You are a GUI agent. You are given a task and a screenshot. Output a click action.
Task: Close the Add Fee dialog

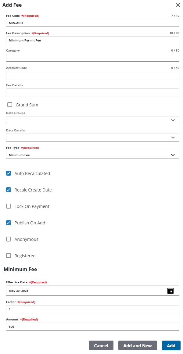tap(178, 5)
